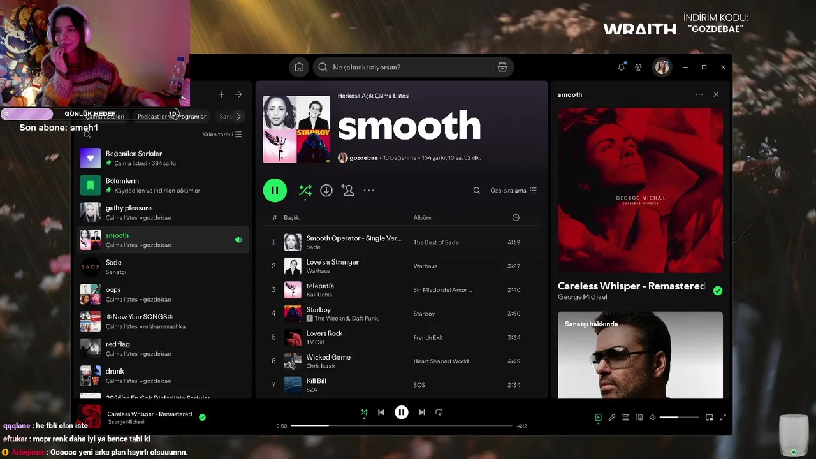
Task: Go to the Spotify Home screen
Action: coord(299,67)
